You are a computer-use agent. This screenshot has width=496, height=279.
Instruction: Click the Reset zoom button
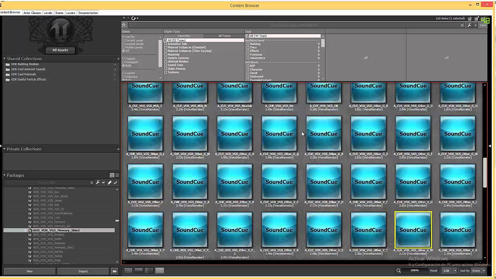(434, 270)
